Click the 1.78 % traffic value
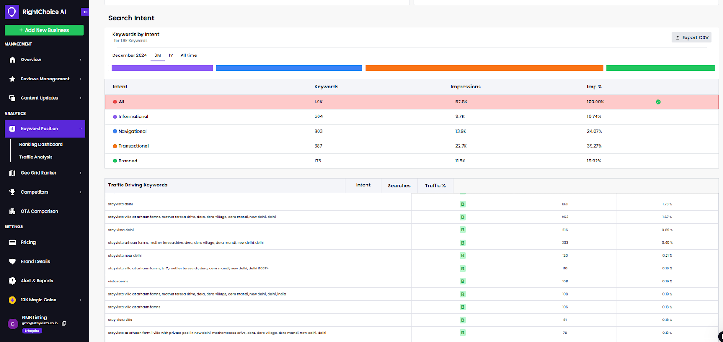723x342 pixels. tap(667, 204)
